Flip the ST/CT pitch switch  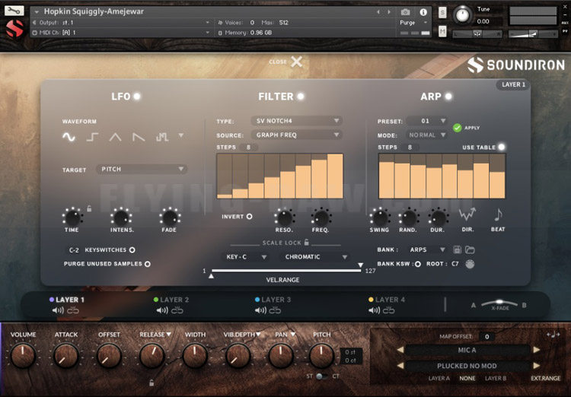tap(321, 376)
